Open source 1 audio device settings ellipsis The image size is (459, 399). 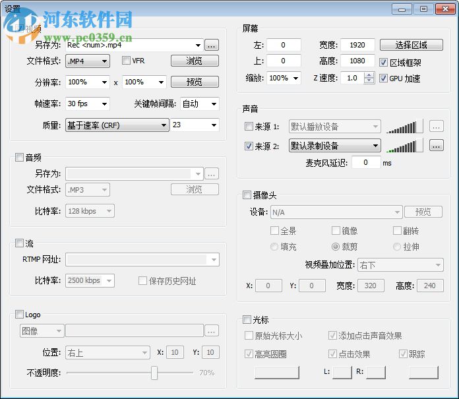[x=436, y=127]
